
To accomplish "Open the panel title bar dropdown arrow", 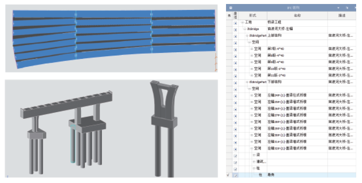I will coord(338,7).
